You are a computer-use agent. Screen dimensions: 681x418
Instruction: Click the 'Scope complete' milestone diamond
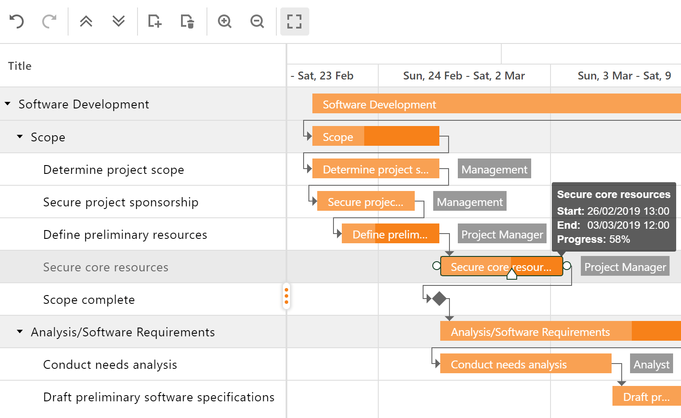click(439, 299)
